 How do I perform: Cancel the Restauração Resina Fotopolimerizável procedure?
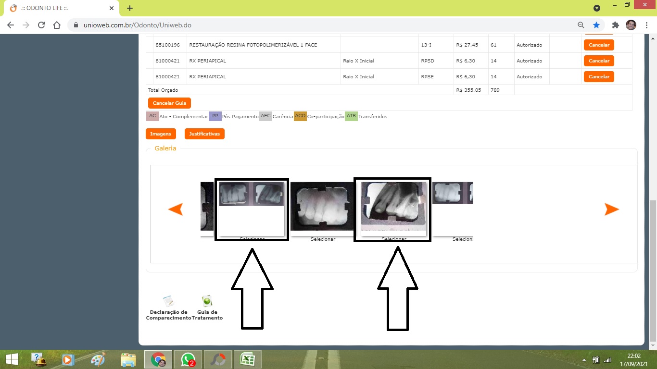tap(599, 45)
